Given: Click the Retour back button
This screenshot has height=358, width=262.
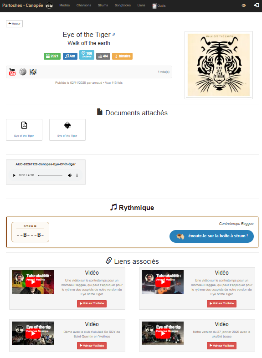Looking at the screenshot, I should [x=15, y=24].
